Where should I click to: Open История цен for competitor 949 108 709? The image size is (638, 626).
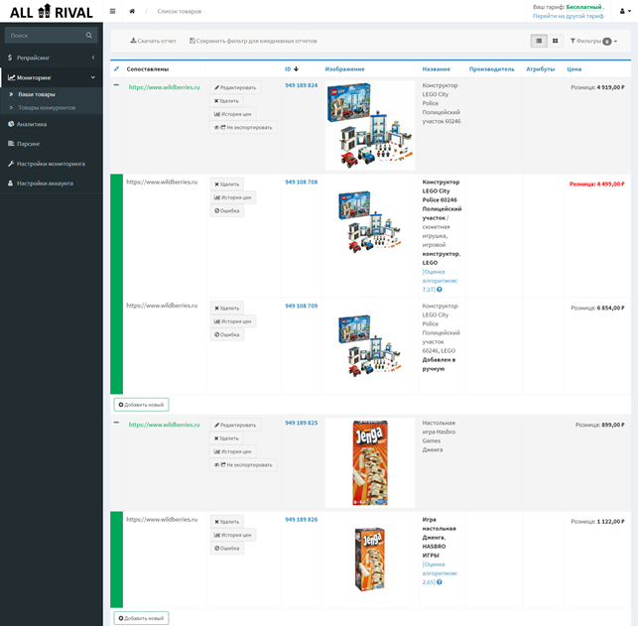(x=233, y=321)
